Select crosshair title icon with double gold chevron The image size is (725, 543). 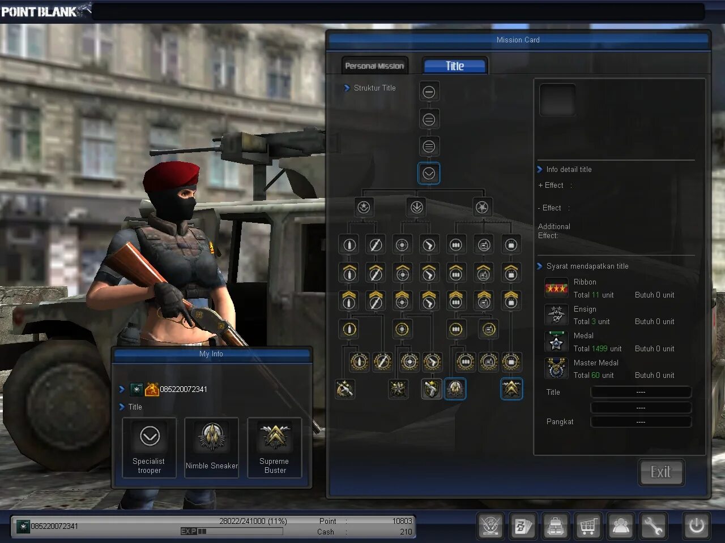pyautogui.click(x=402, y=300)
